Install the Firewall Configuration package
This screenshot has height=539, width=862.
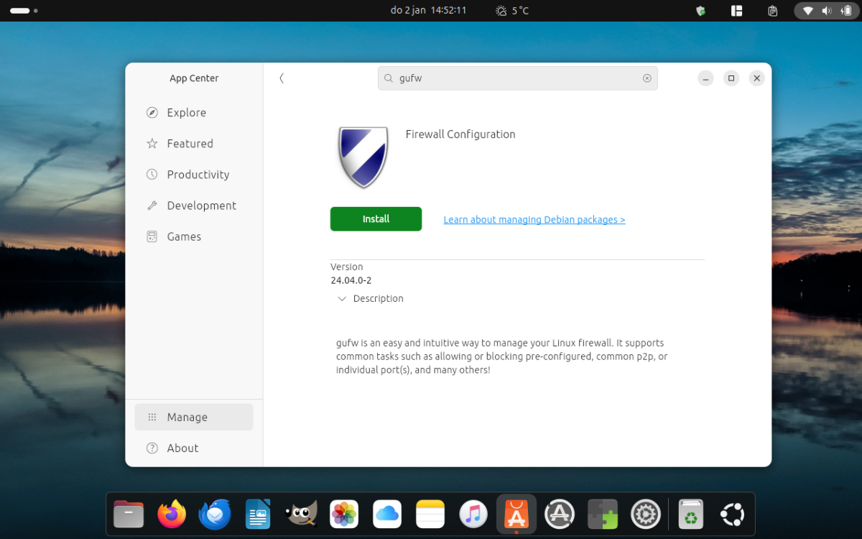(x=376, y=219)
